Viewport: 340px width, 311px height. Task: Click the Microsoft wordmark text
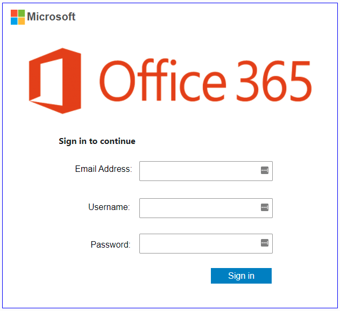[x=51, y=17]
